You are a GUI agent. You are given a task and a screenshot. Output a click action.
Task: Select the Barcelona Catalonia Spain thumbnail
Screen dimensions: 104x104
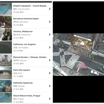[x=6, y=22]
